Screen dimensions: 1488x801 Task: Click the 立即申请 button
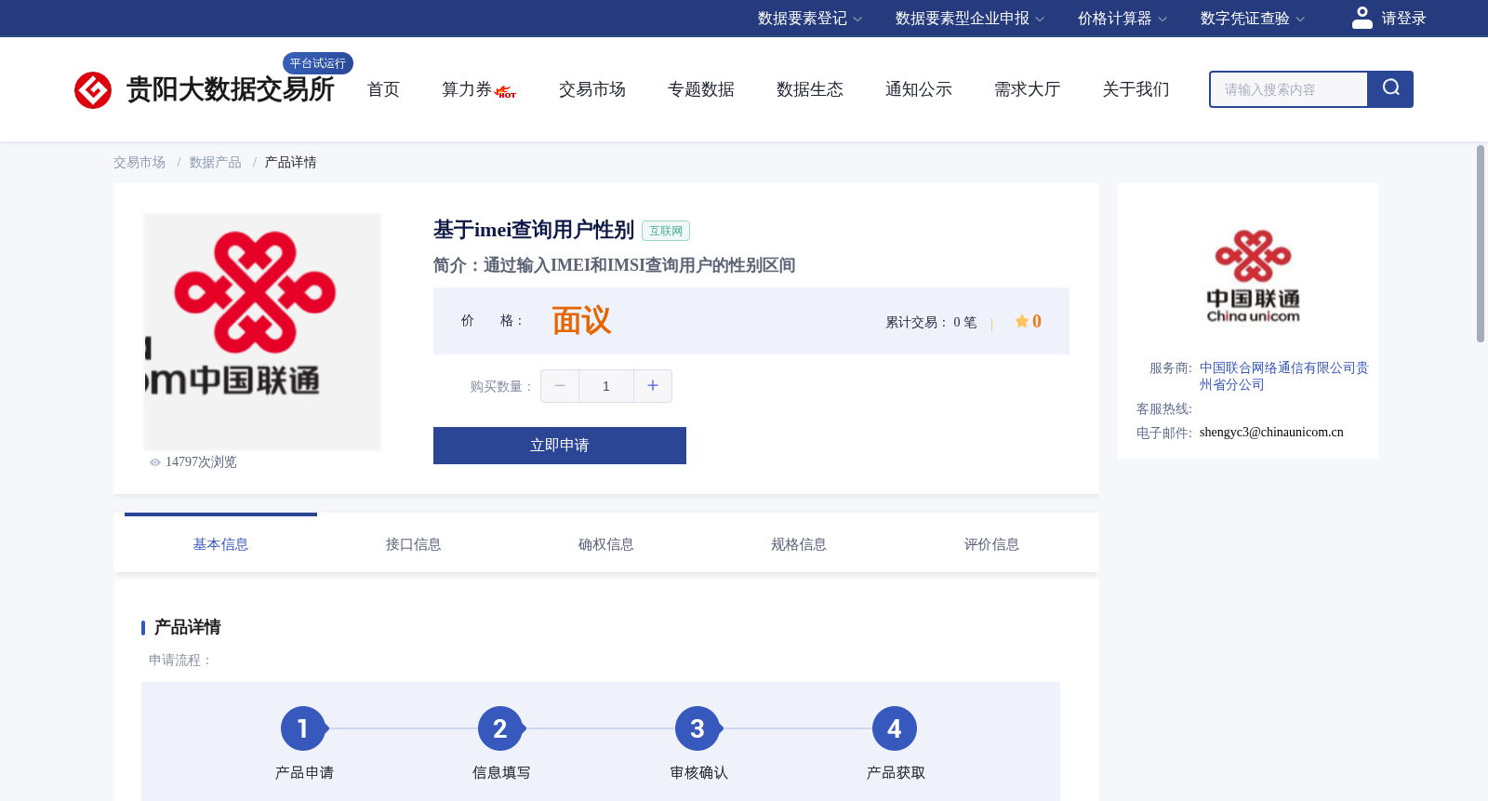pyautogui.click(x=560, y=446)
